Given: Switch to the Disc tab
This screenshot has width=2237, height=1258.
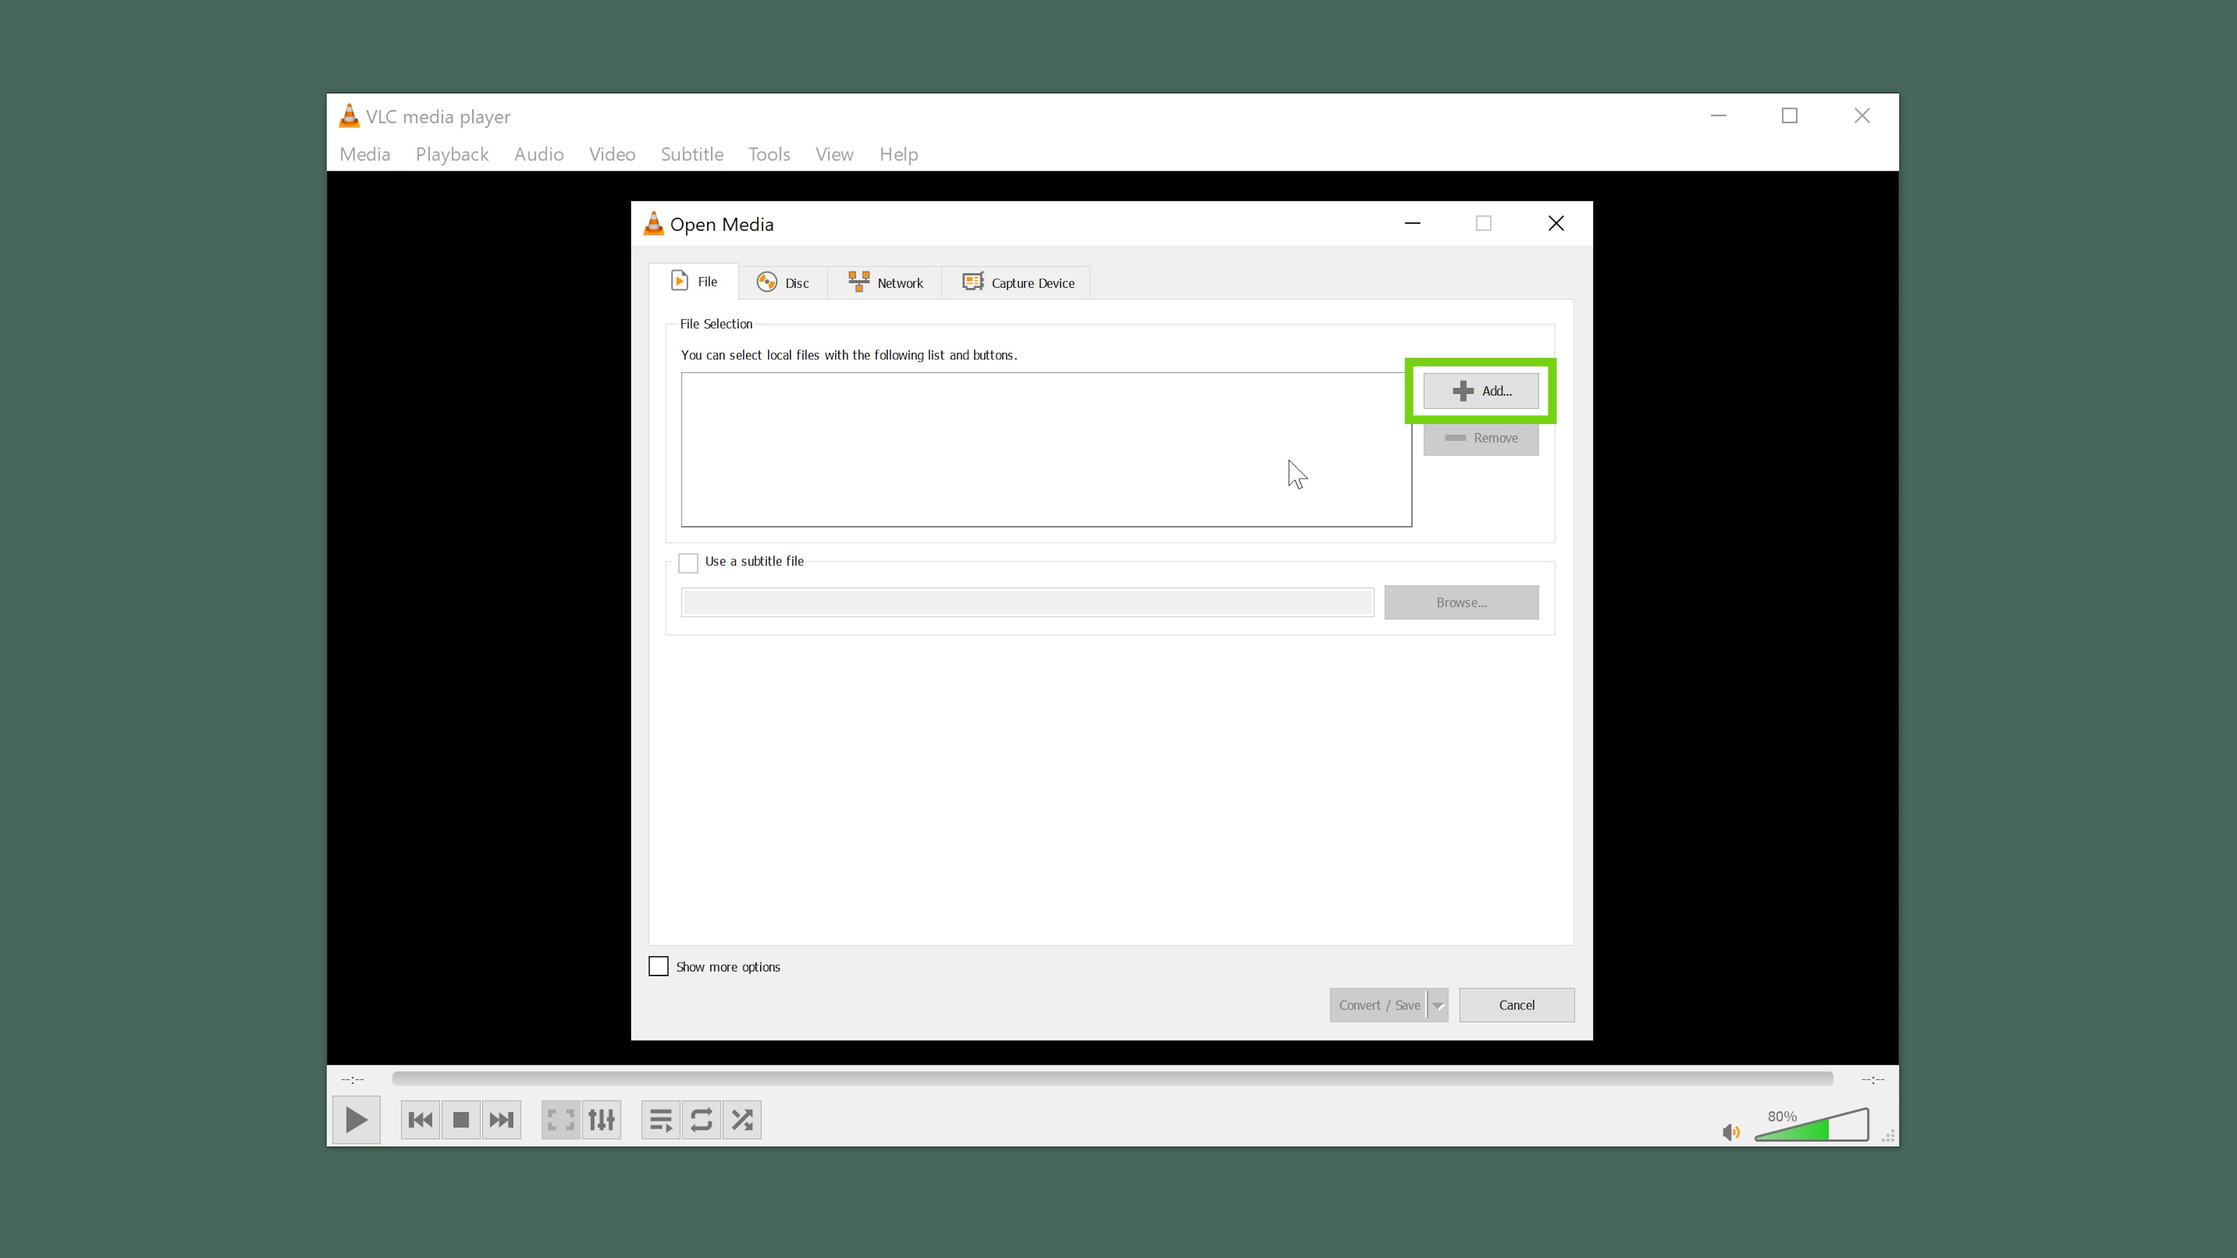Looking at the screenshot, I should point(782,283).
